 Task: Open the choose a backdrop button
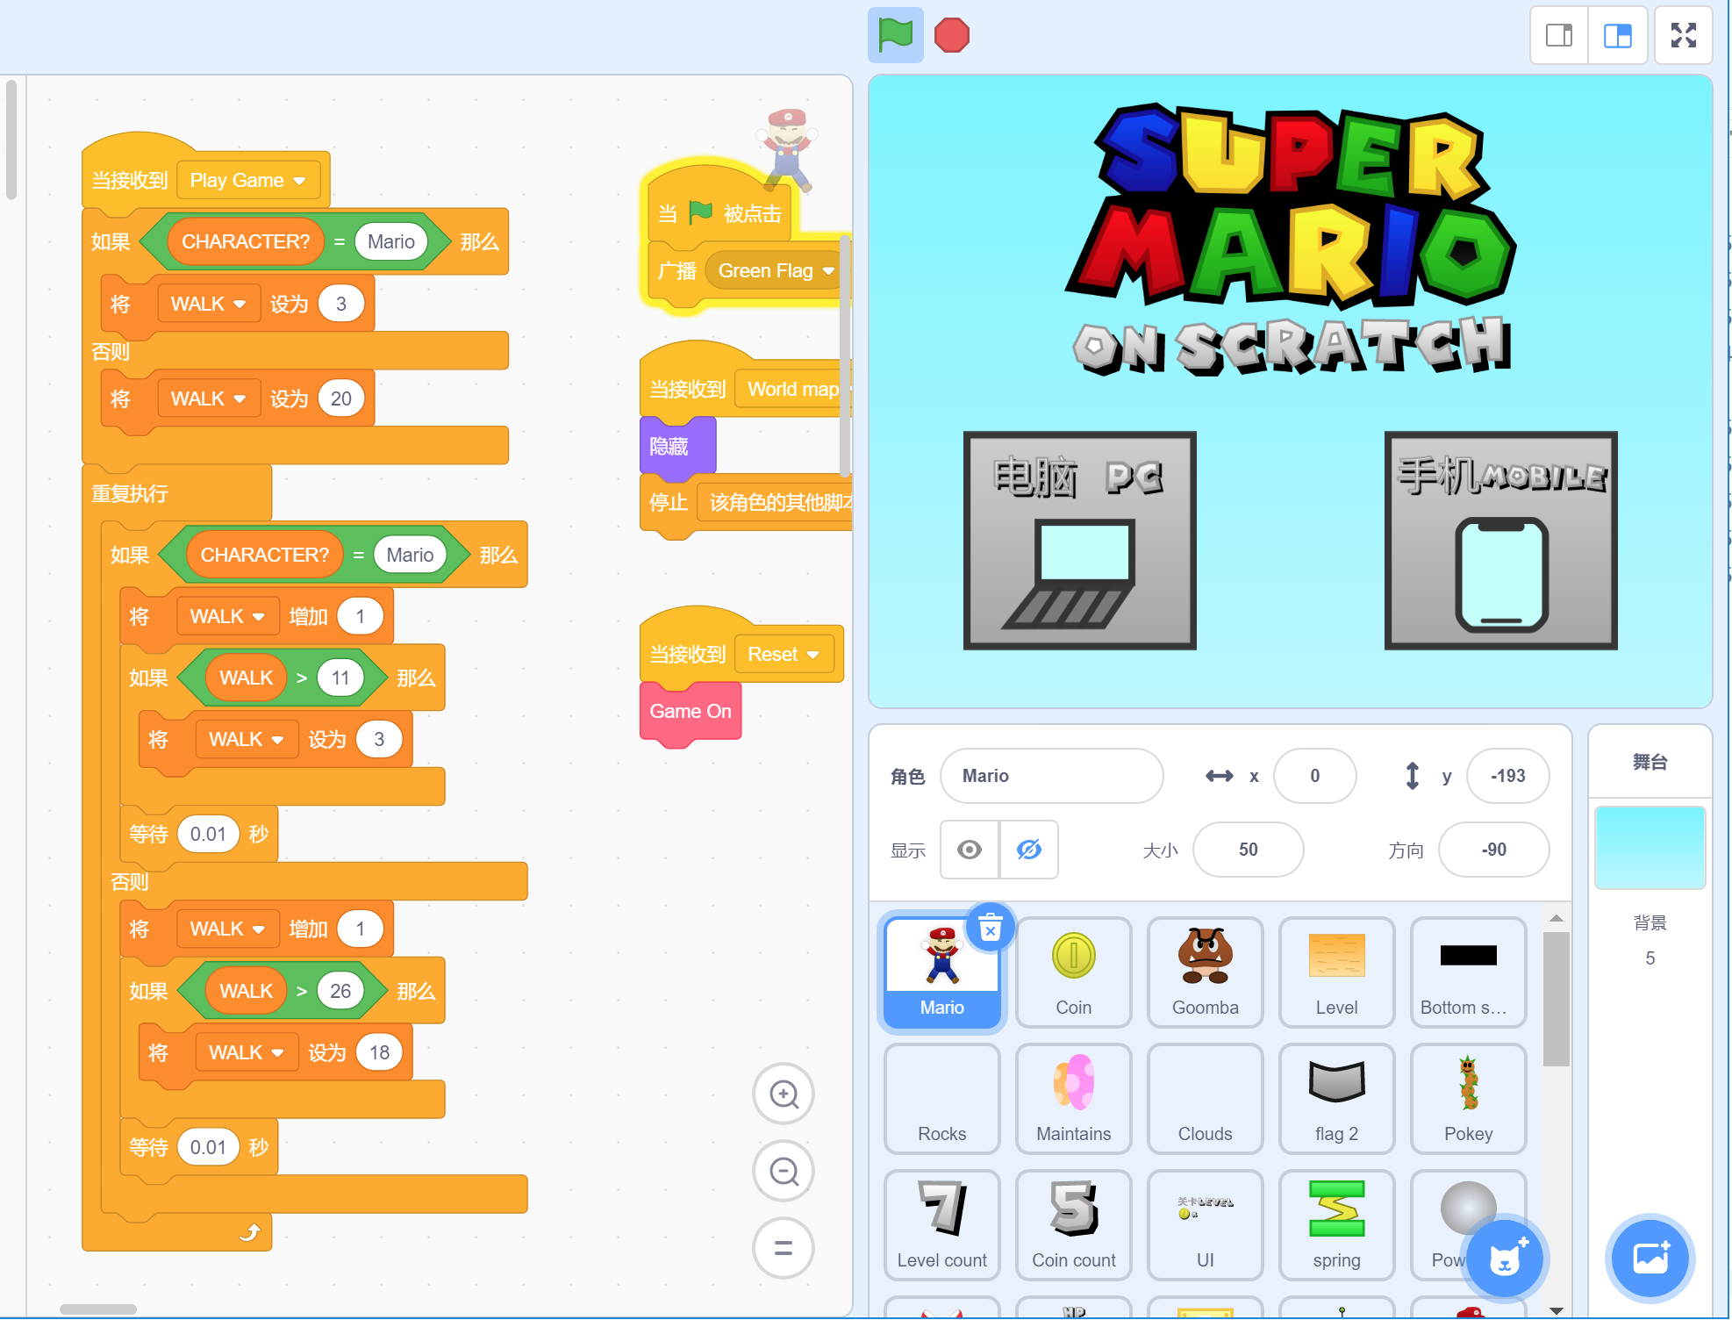[1650, 1259]
